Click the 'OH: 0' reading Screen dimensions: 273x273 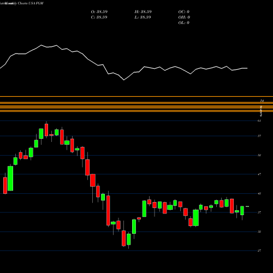pos(184,17)
